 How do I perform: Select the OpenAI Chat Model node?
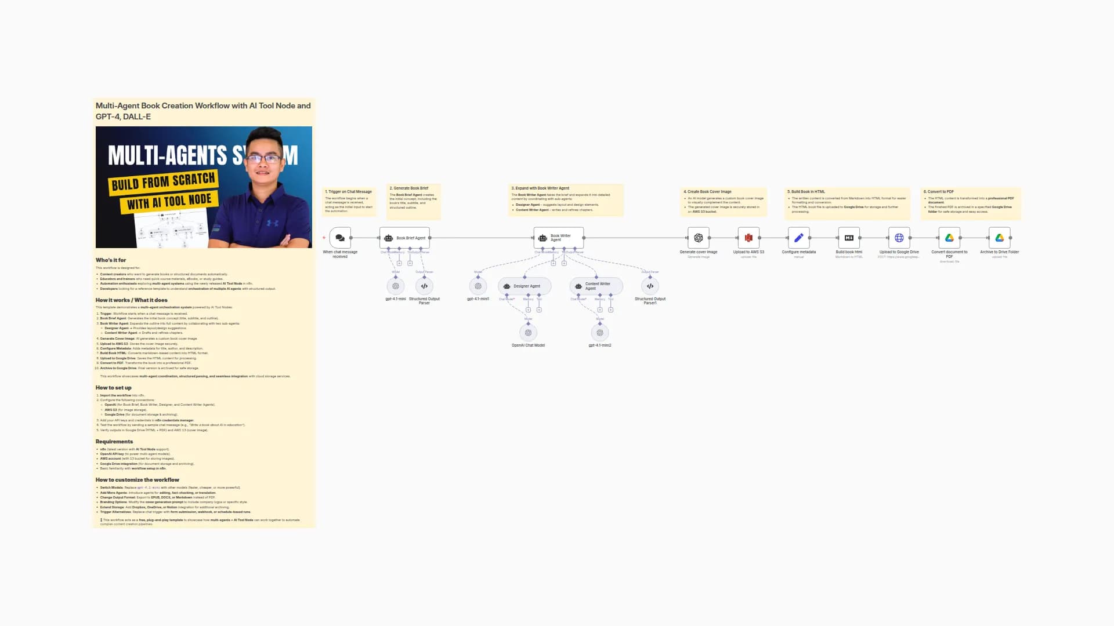click(x=528, y=332)
